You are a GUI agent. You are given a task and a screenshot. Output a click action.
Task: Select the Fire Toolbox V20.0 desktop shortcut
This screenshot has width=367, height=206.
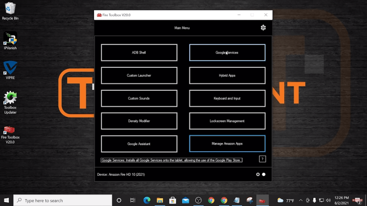[10, 135]
